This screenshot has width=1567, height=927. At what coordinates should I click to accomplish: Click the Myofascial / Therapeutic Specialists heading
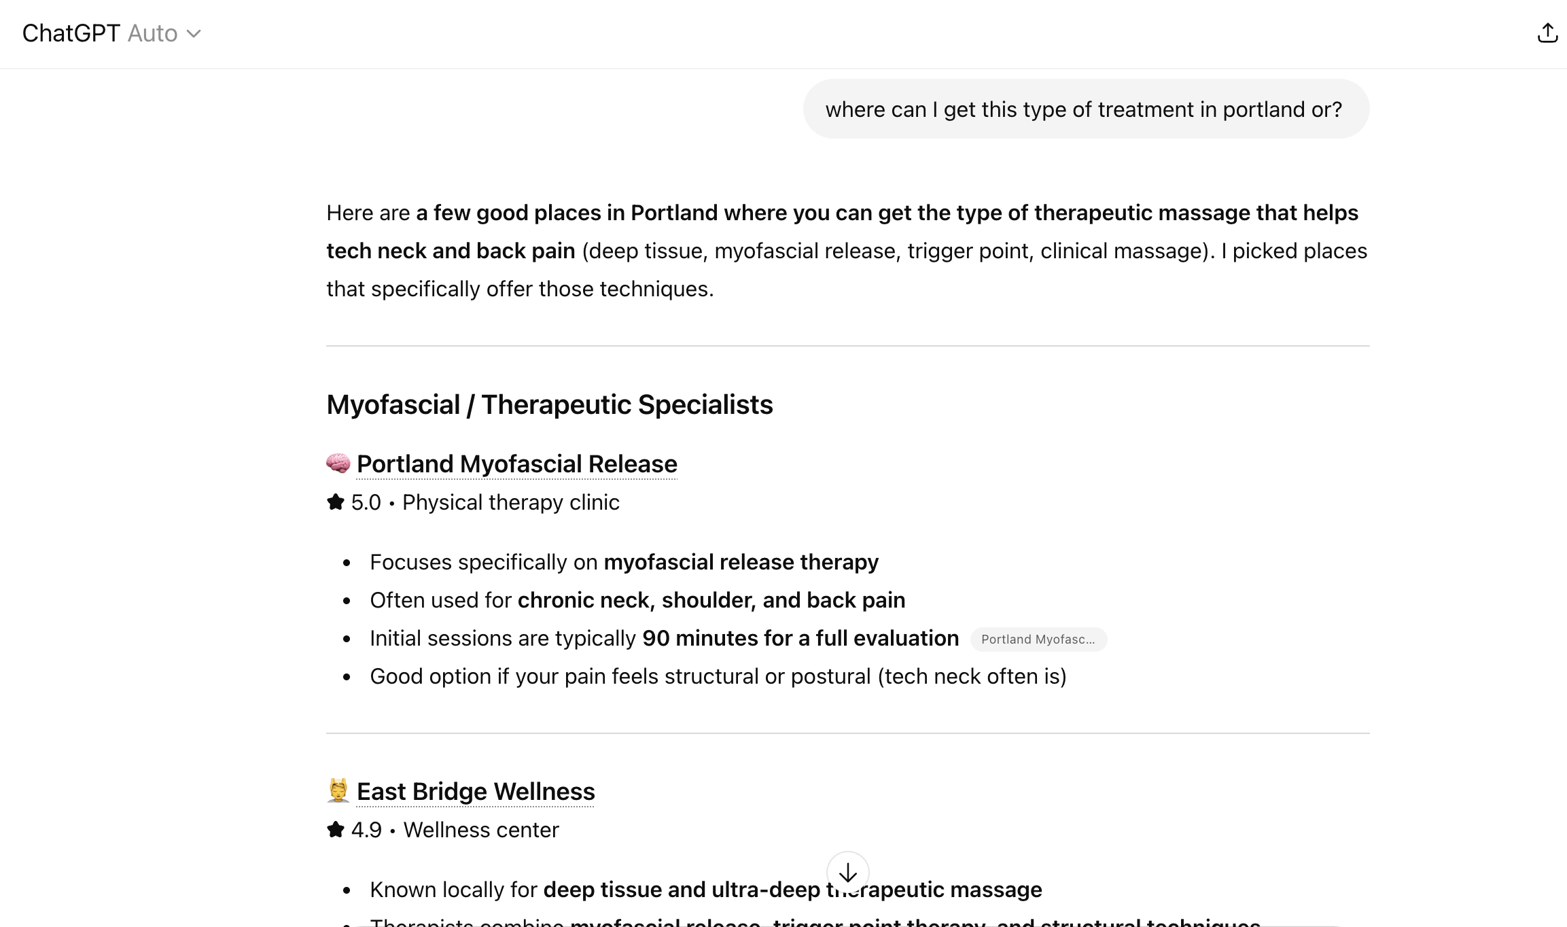(x=549, y=404)
